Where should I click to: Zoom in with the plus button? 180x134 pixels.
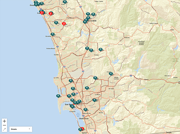tap(4, 121)
